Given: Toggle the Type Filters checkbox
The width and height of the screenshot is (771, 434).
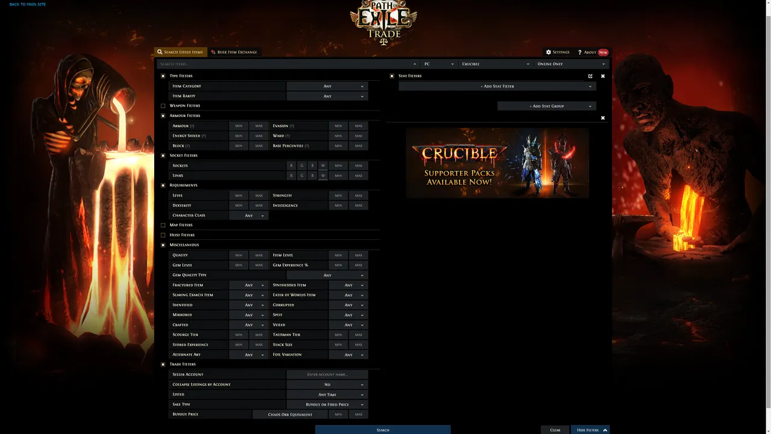Looking at the screenshot, I should [x=163, y=76].
